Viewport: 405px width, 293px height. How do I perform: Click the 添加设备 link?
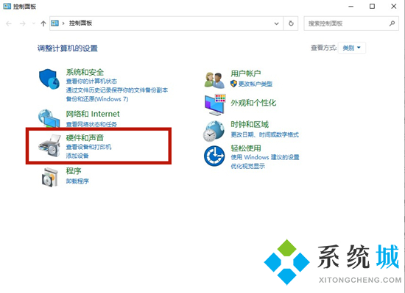coord(77,156)
